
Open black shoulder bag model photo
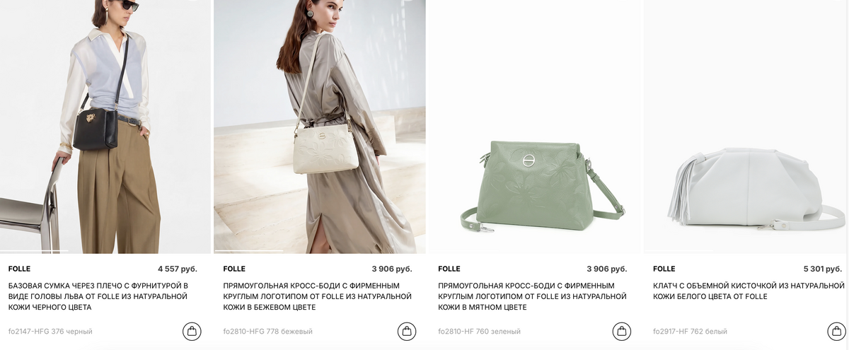(x=105, y=127)
